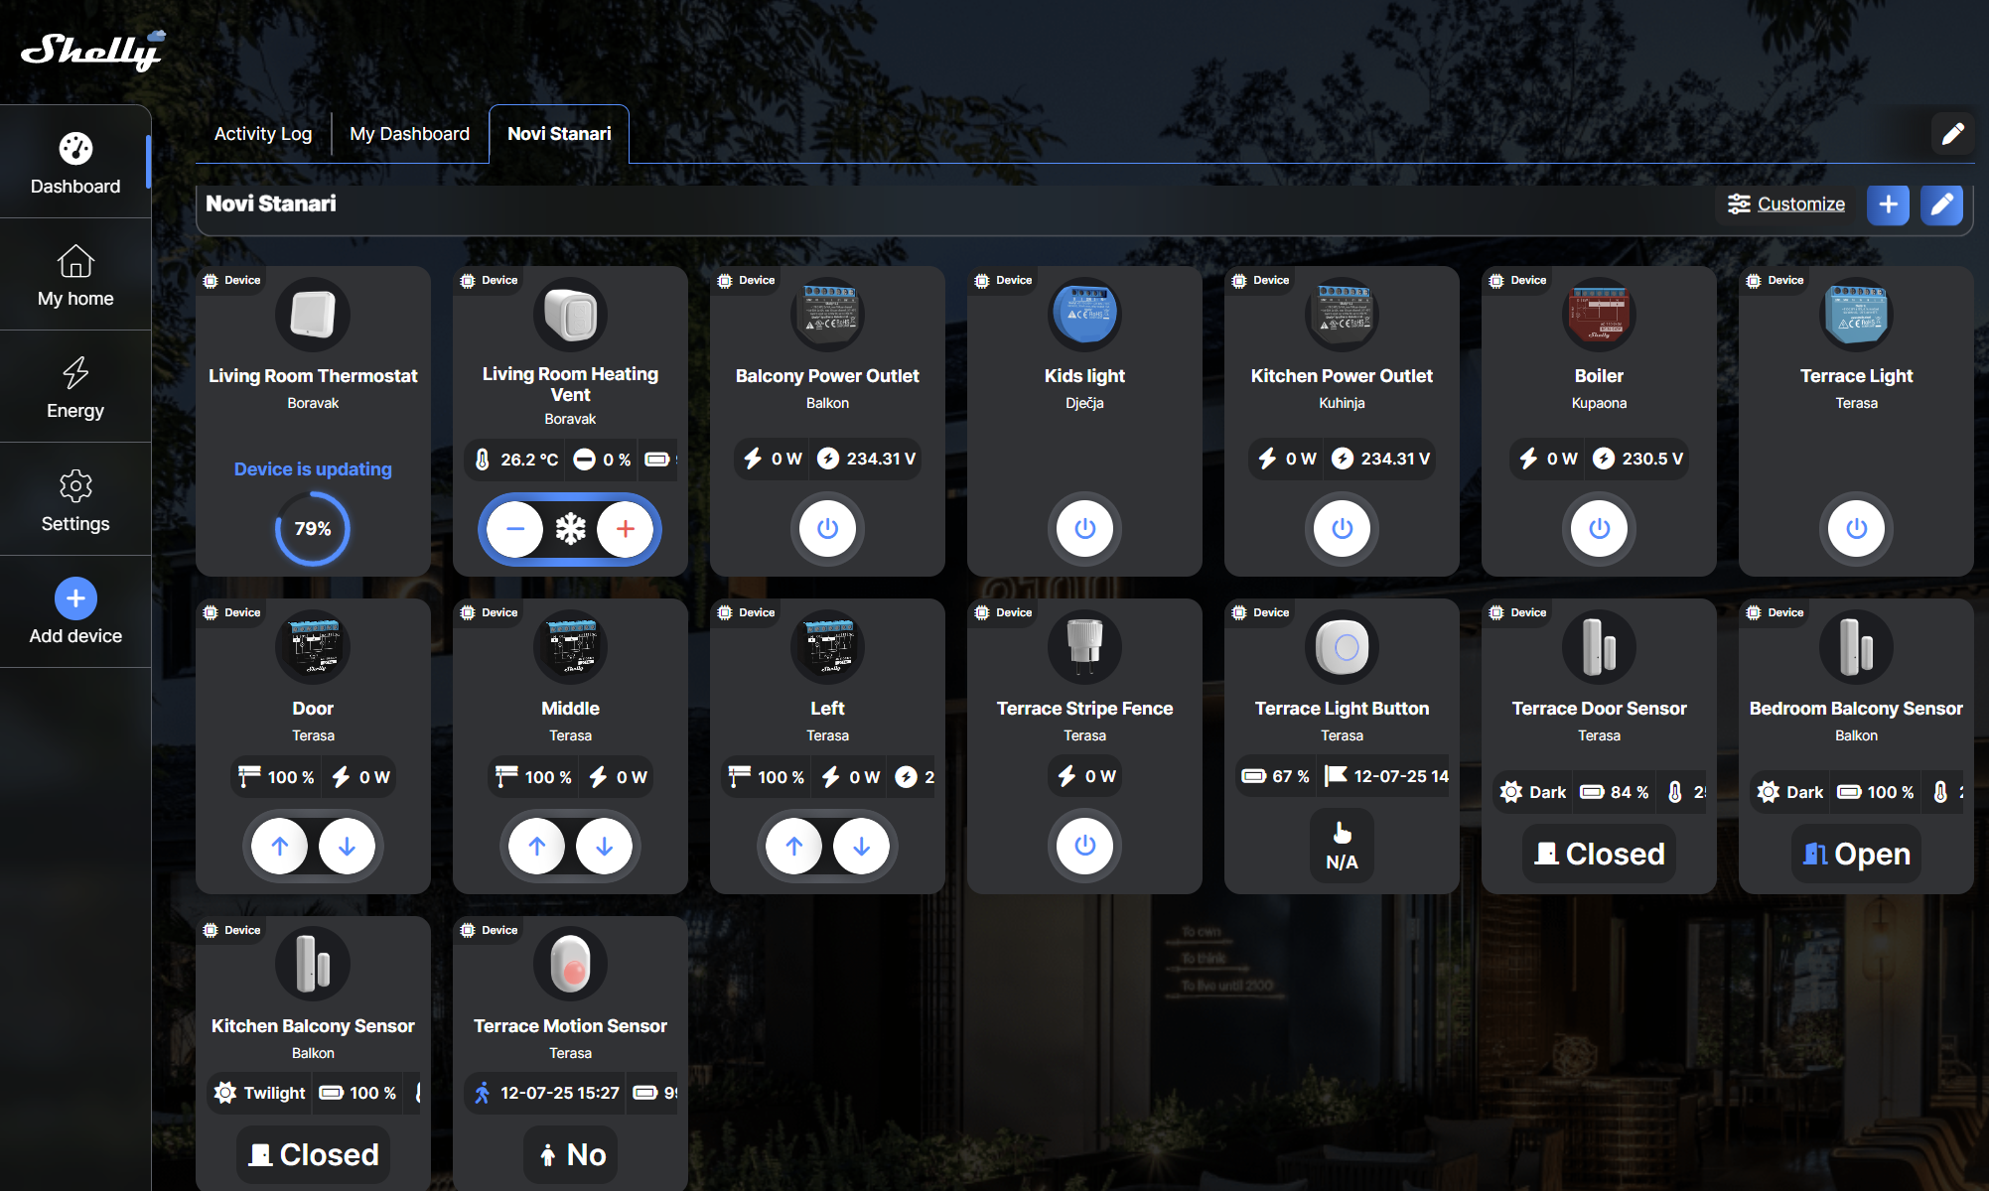
Task: Switch Terrace Stripe Fence power on/off
Action: (x=1084, y=845)
